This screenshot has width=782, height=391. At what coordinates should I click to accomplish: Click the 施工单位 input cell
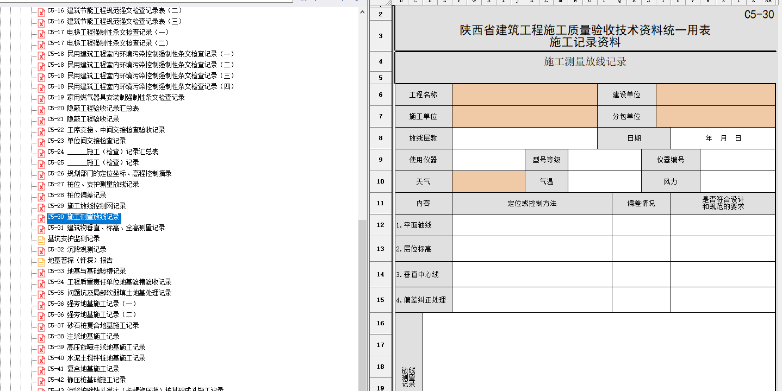[x=525, y=116]
